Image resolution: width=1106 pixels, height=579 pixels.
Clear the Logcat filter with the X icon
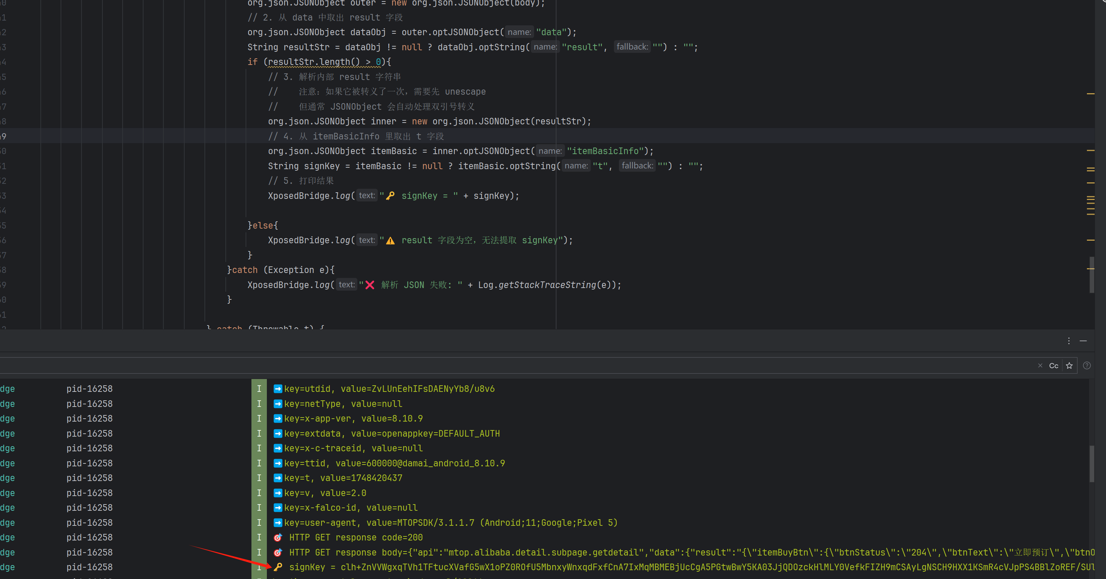(1040, 366)
